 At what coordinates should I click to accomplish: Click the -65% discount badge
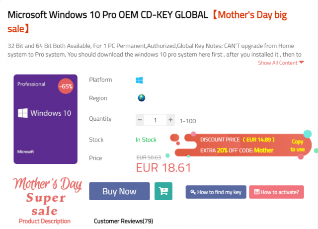click(x=66, y=86)
